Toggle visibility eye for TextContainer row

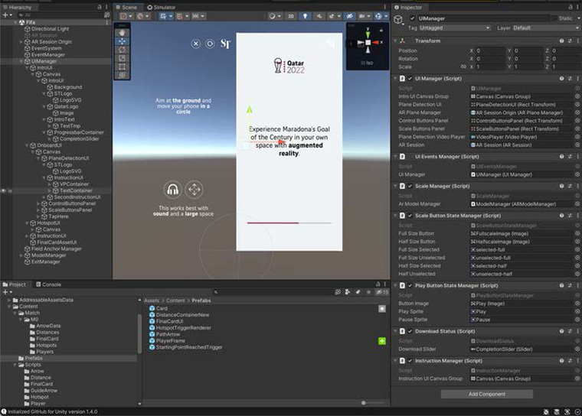click(x=4, y=190)
